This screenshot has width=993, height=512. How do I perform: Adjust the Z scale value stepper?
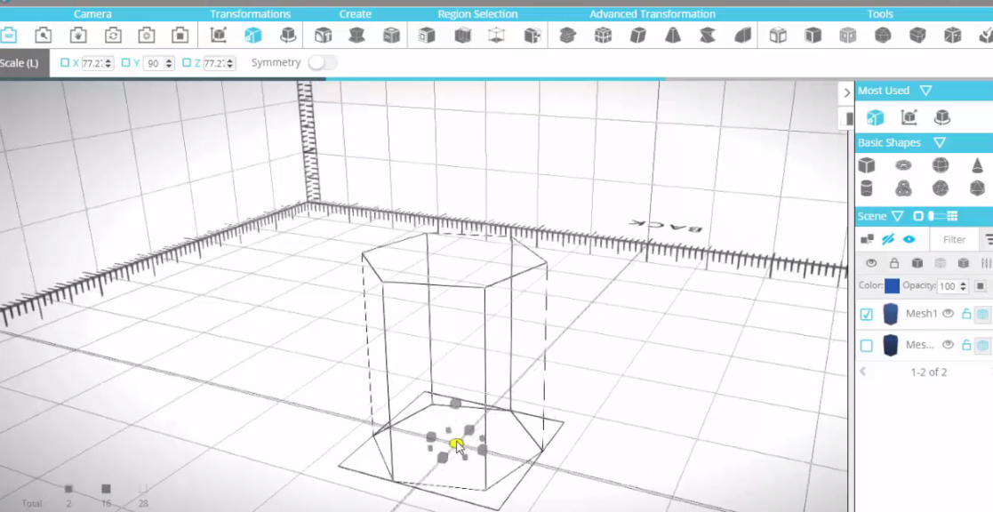pos(230,63)
